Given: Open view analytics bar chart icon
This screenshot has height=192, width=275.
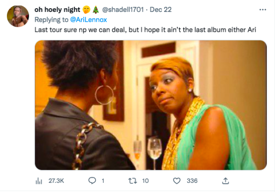Looking at the screenshot, I should tap(39, 181).
